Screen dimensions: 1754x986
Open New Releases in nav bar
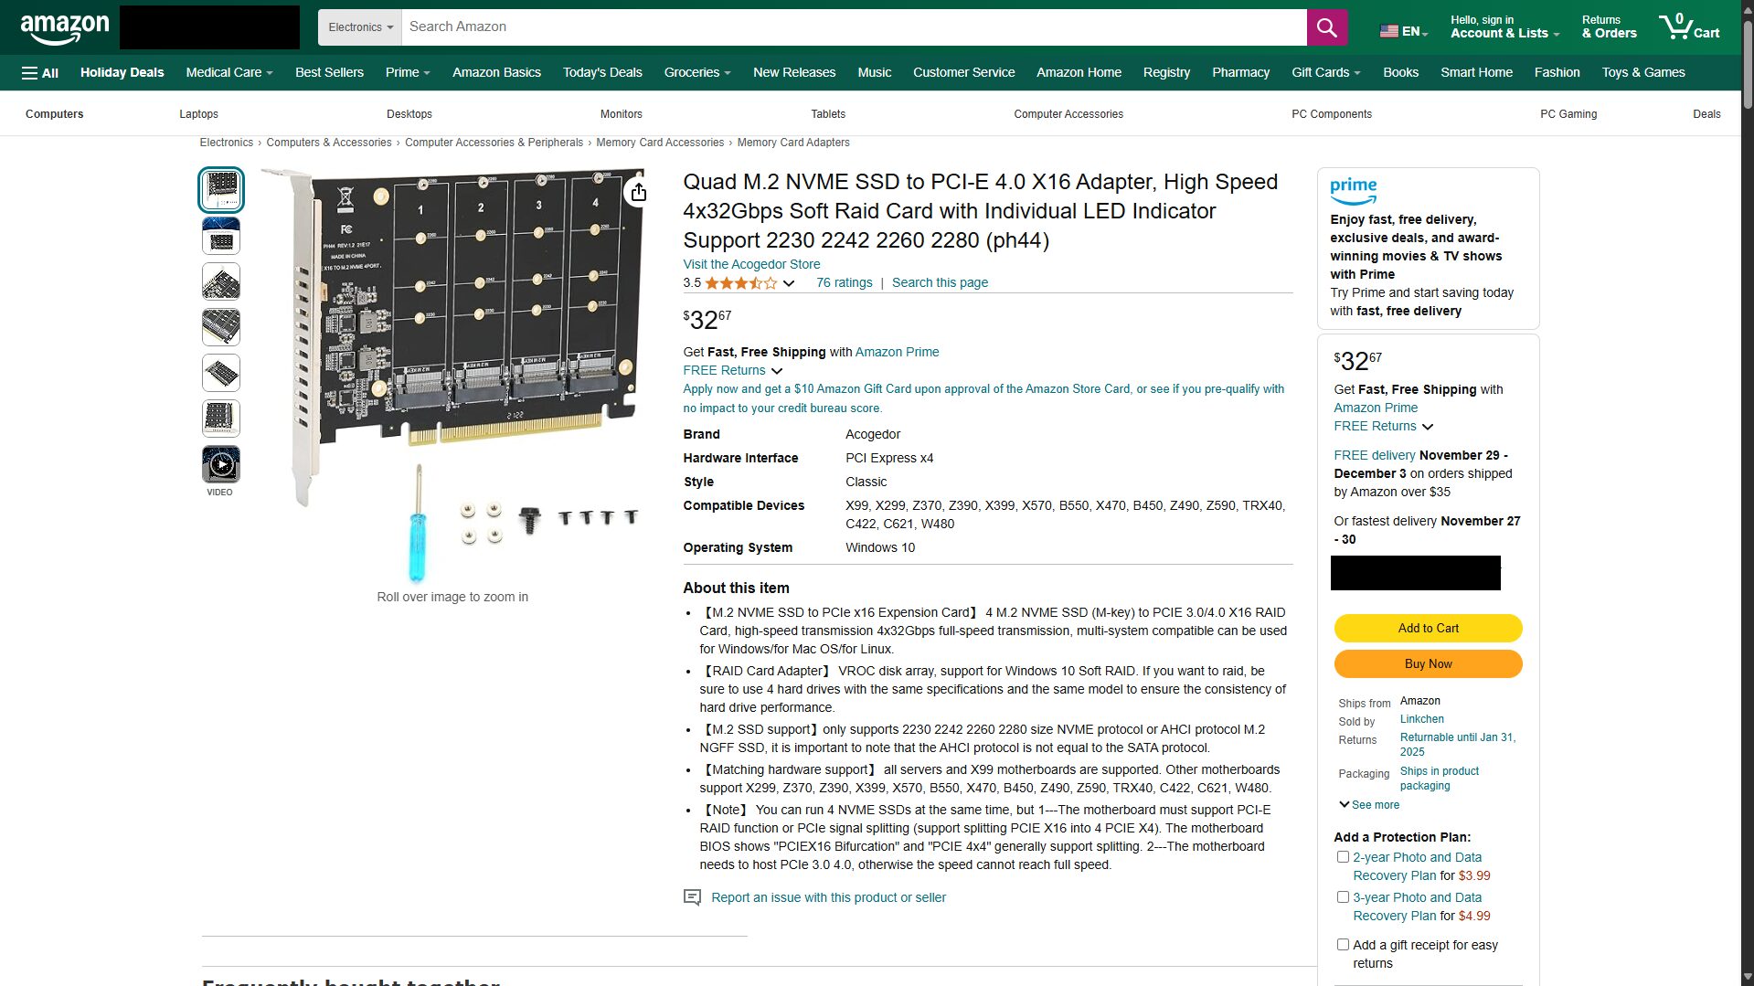click(794, 72)
